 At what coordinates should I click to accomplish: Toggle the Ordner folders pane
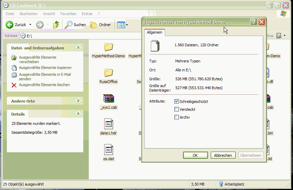pyautogui.click(x=100, y=25)
